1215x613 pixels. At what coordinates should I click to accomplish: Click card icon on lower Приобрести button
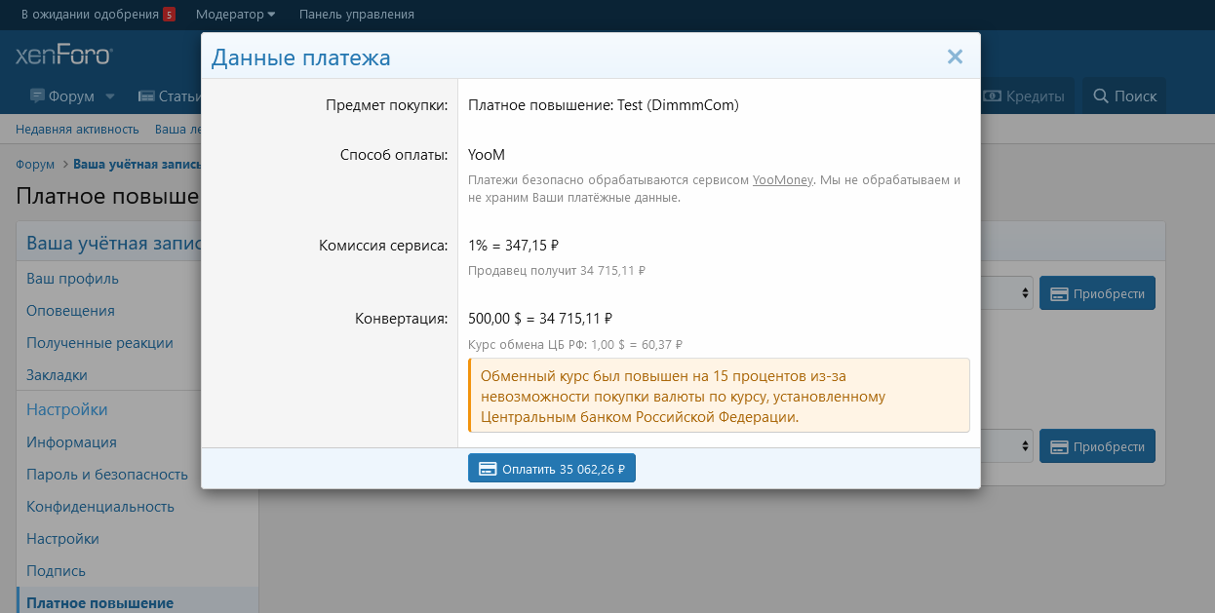pyautogui.click(x=1058, y=446)
